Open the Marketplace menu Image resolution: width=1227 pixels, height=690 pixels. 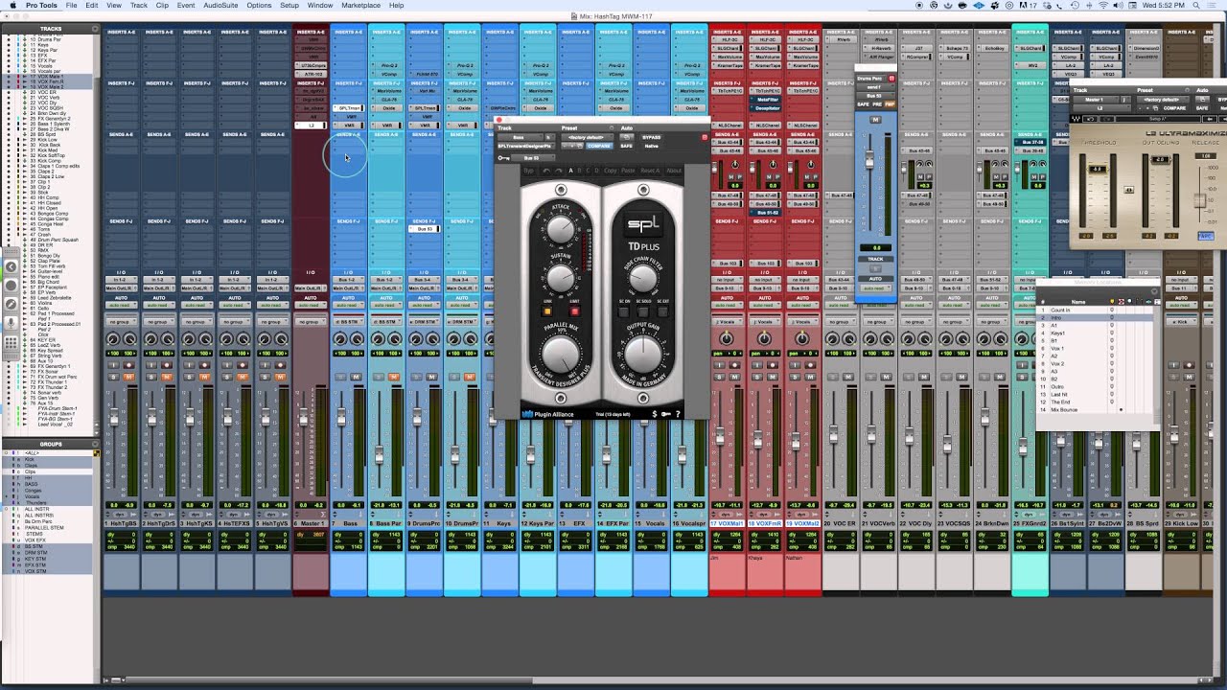click(x=360, y=6)
